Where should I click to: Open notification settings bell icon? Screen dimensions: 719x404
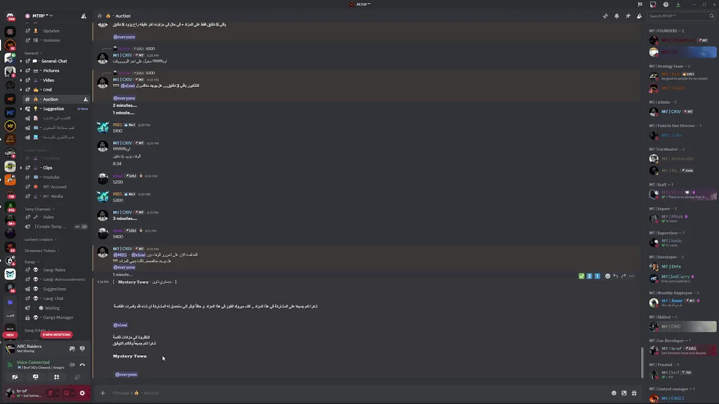pyautogui.click(x=617, y=16)
